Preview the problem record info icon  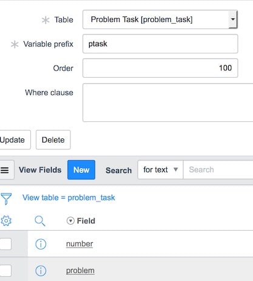coord(41,271)
